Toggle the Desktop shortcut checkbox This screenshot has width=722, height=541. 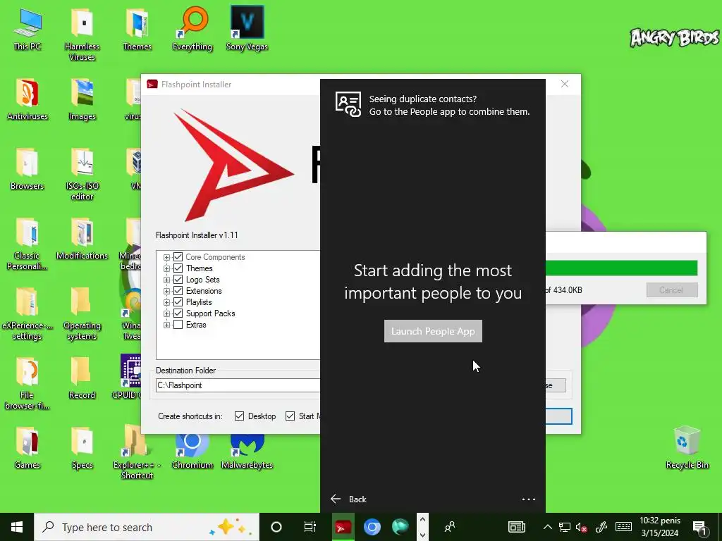pos(240,416)
